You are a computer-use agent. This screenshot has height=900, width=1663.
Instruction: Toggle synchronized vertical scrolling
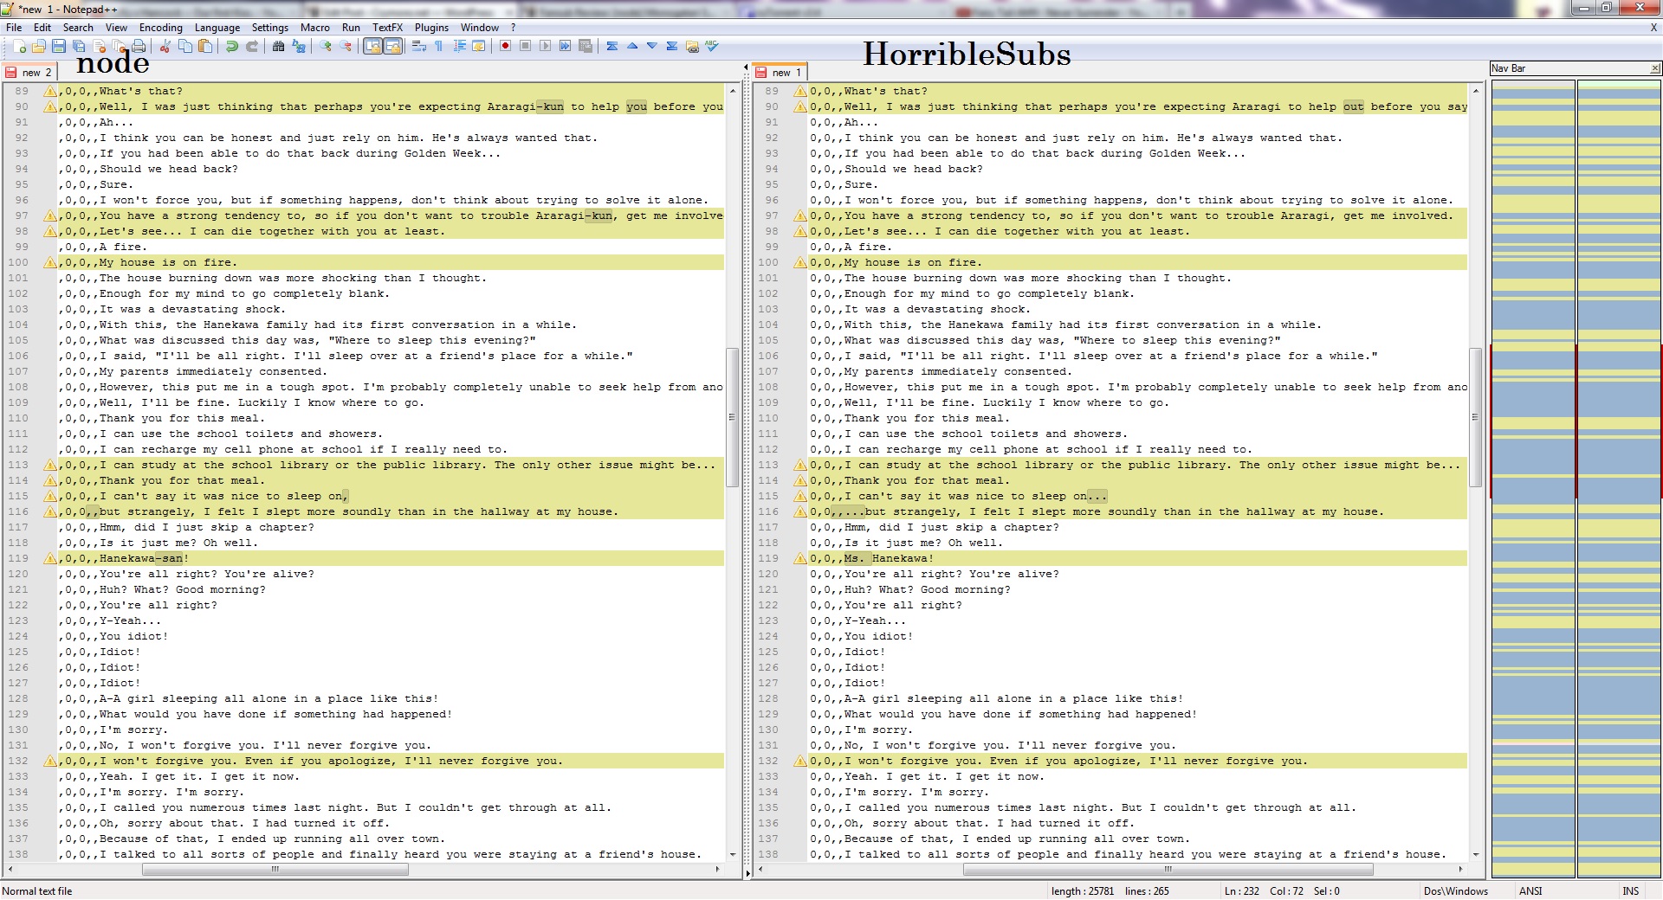[x=372, y=46]
